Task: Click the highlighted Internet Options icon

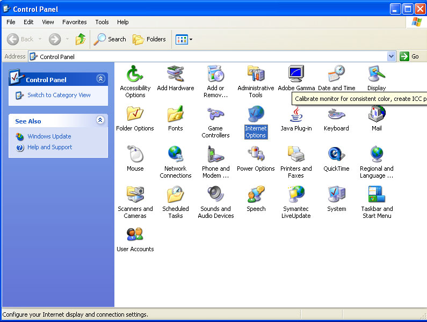Action: coord(256,122)
